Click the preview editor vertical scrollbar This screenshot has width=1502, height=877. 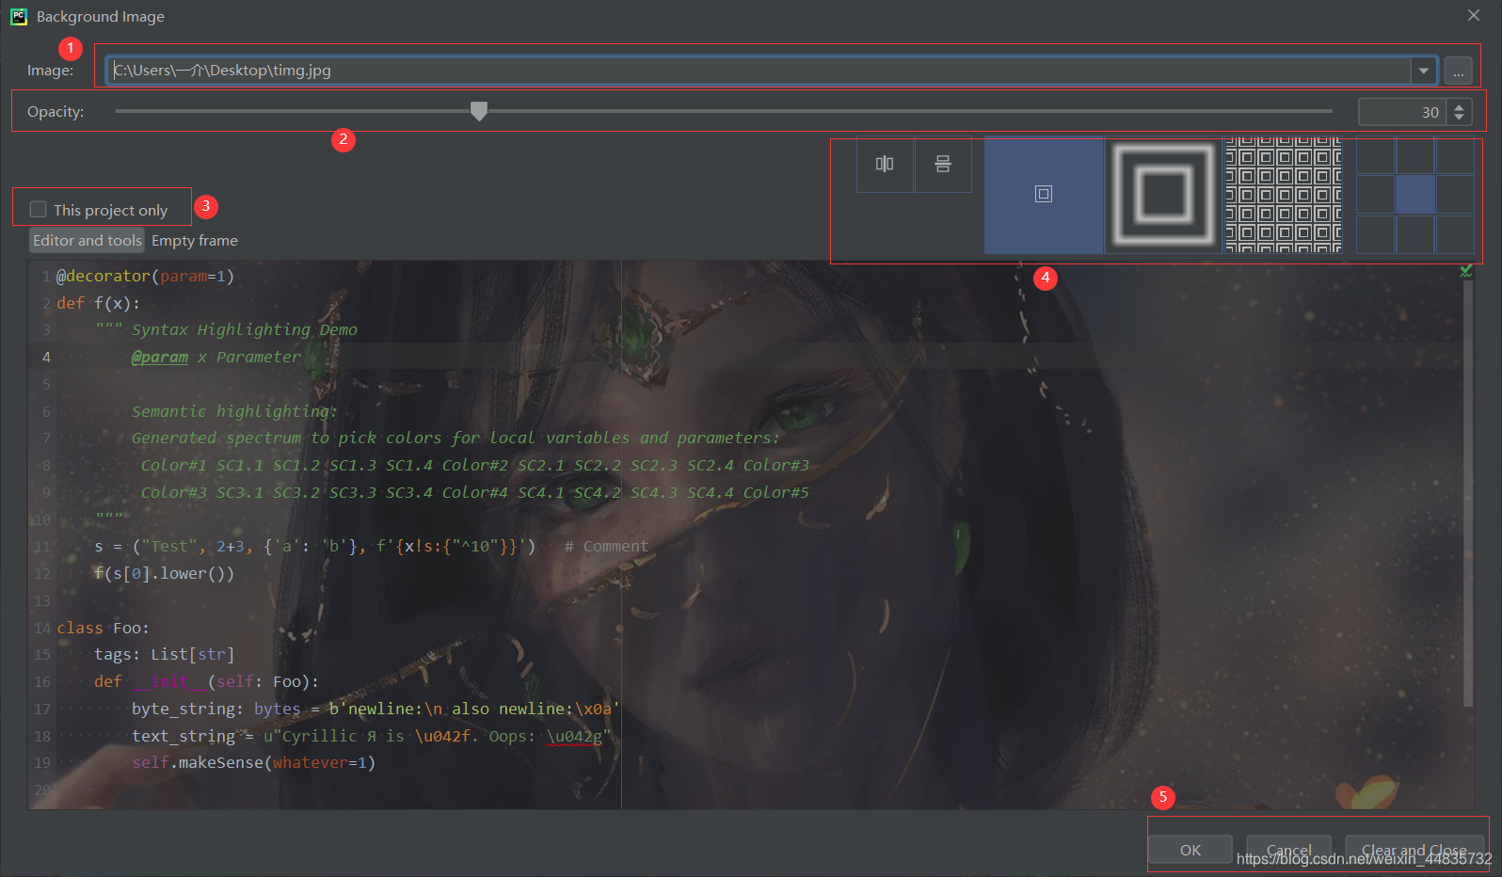(x=1468, y=493)
